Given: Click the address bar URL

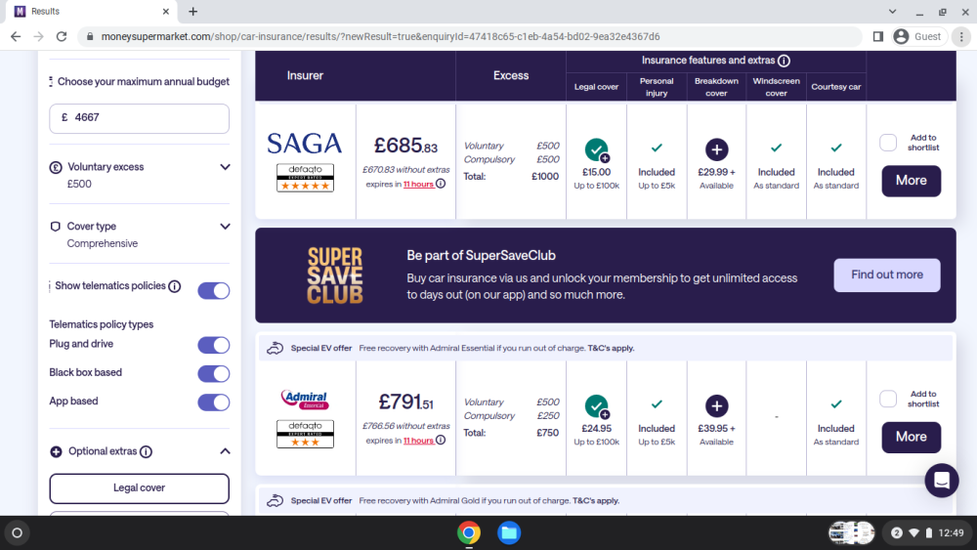Looking at the screenshot, I should click(380, 37).
